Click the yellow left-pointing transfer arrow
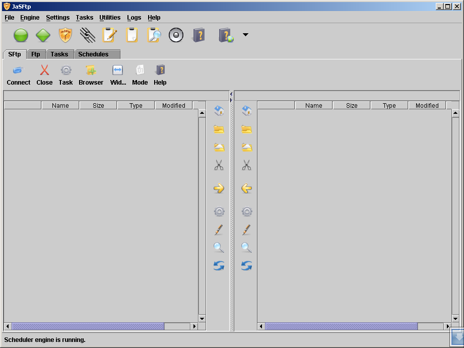This screenshot has width=464, height=348. (246, 188)
